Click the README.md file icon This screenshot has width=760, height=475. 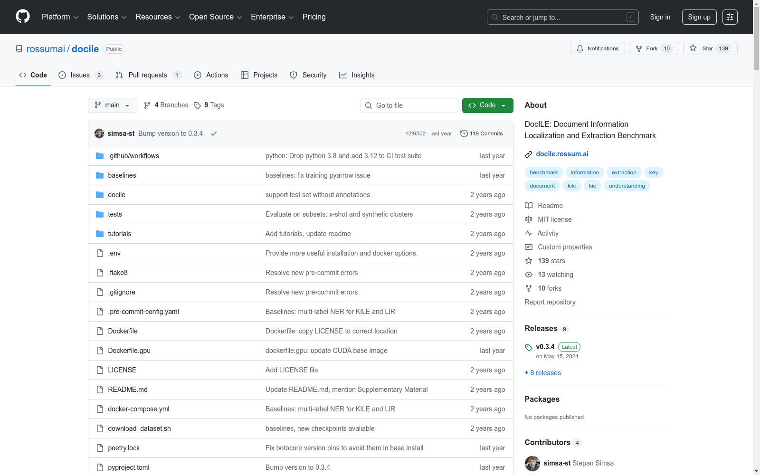pos(100,389)
